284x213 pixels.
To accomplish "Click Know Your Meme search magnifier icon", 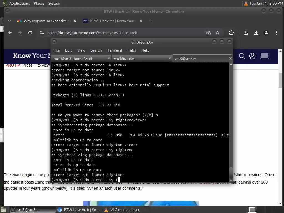I will 242,56.
